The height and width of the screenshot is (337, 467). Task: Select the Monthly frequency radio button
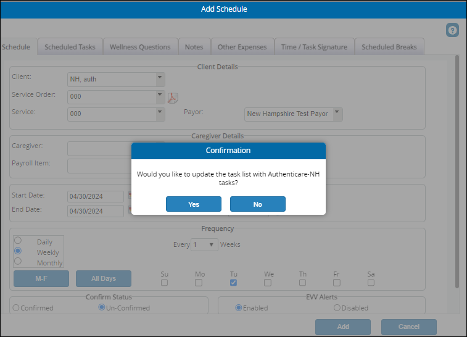coord(18,261)
